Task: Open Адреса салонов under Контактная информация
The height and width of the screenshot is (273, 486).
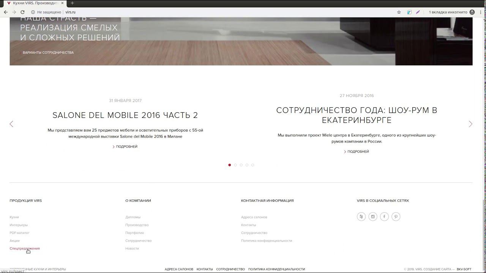Action: pos(254,217)
